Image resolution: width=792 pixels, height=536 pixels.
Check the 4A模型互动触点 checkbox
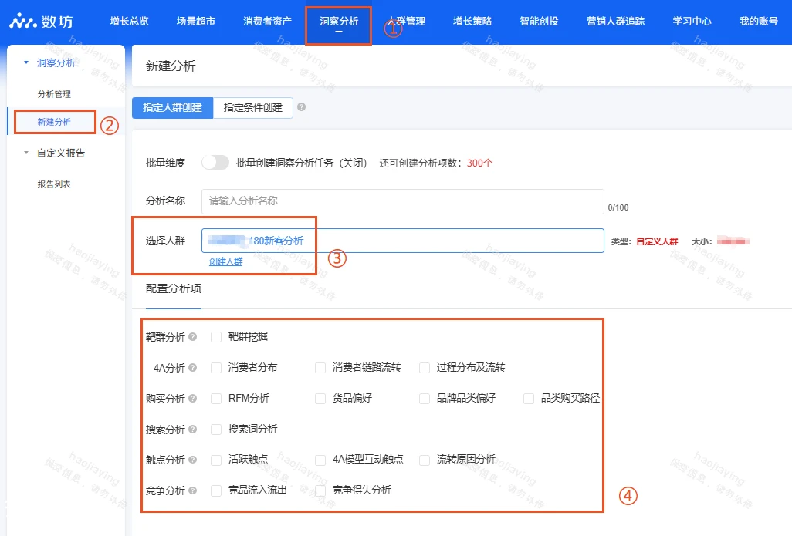coord(320,460)
